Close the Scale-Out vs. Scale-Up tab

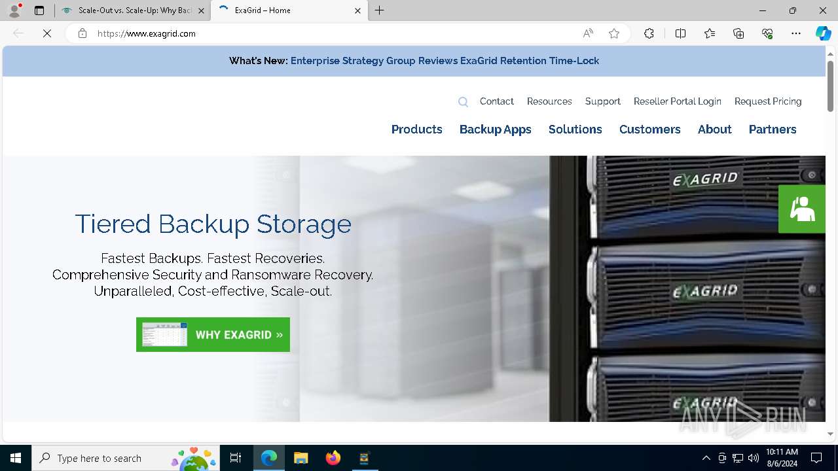pos(201,10)
